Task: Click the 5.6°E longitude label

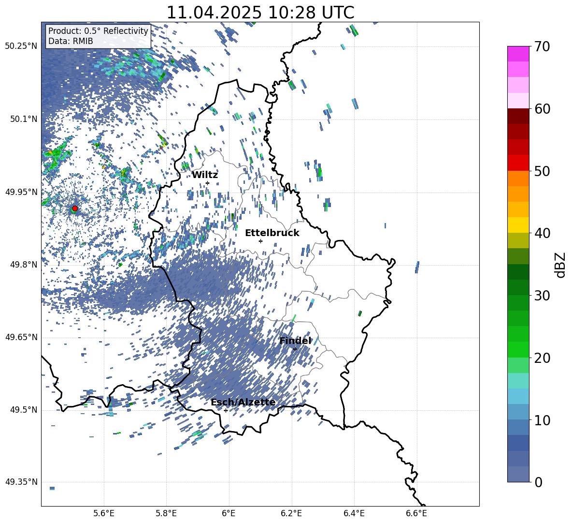Action: tap(104, 513)
